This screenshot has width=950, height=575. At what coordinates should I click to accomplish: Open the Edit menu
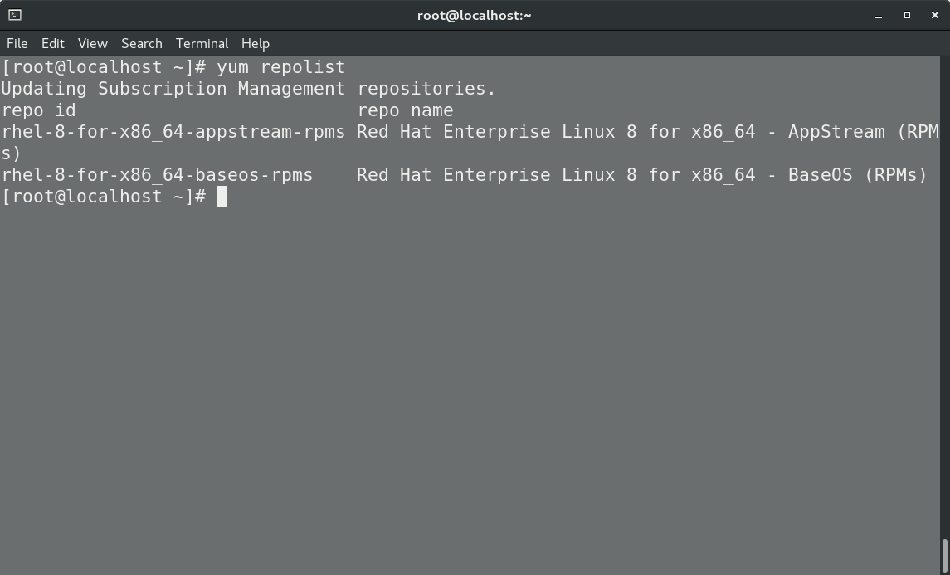53,44
